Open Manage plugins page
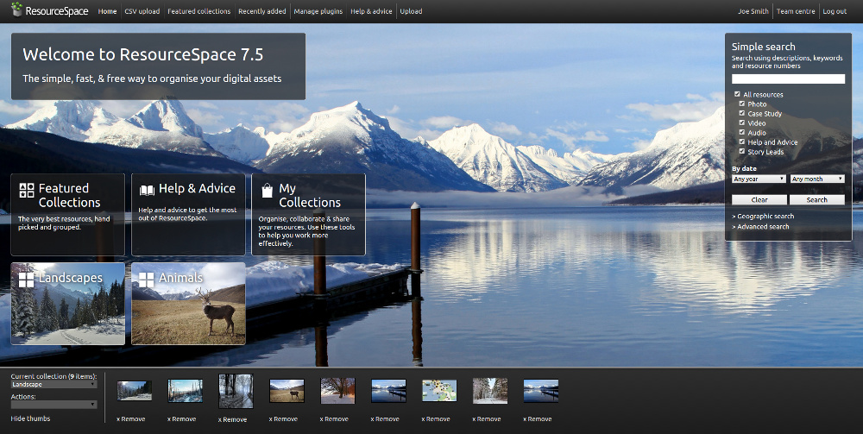 [x=318, y=11]
